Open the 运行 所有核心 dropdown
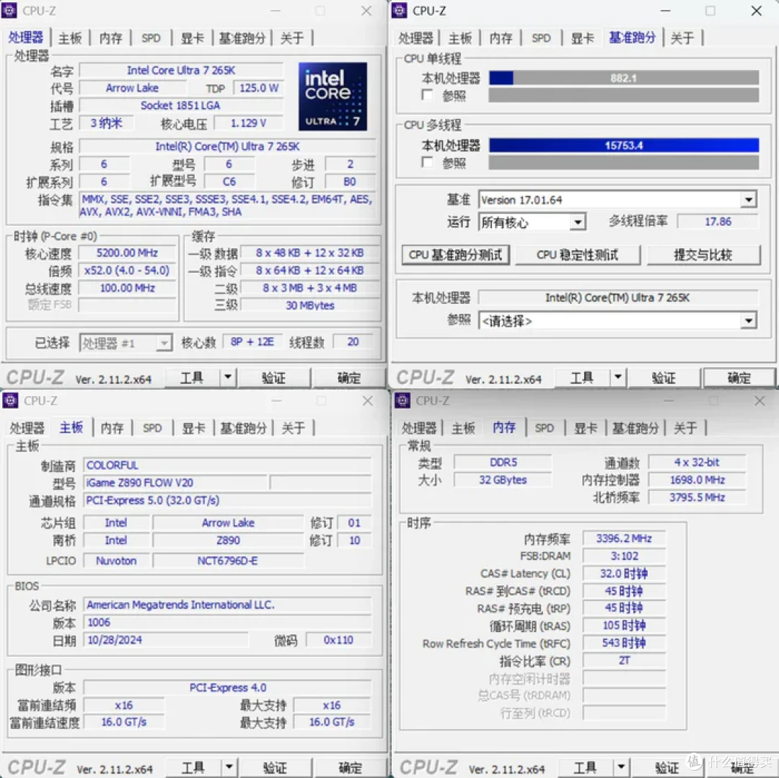The width and height of the screenshot is (779, 778). pyautogui.click(x=577, y=222)
